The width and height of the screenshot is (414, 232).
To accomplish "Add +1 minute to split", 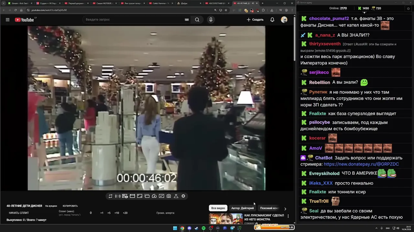I will 102,213.
